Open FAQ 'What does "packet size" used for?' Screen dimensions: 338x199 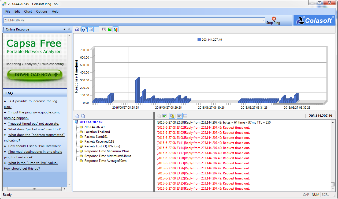point(34,129)
